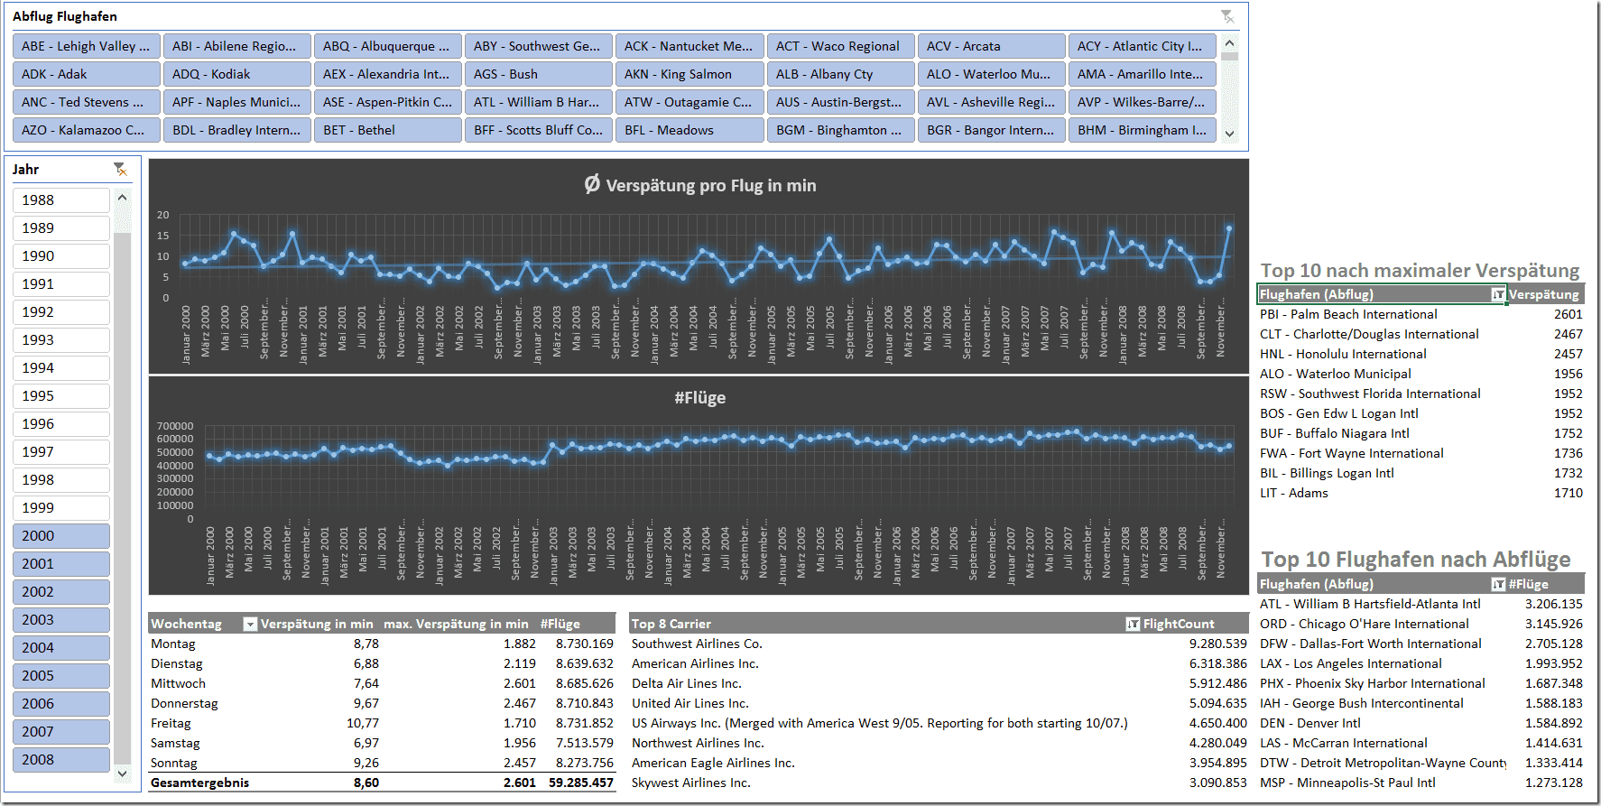Image resolution: width=1601 pixels, height=806 pixels.
Task: Click the Verspätung pro Flug chart title
Action: point(700,185)
